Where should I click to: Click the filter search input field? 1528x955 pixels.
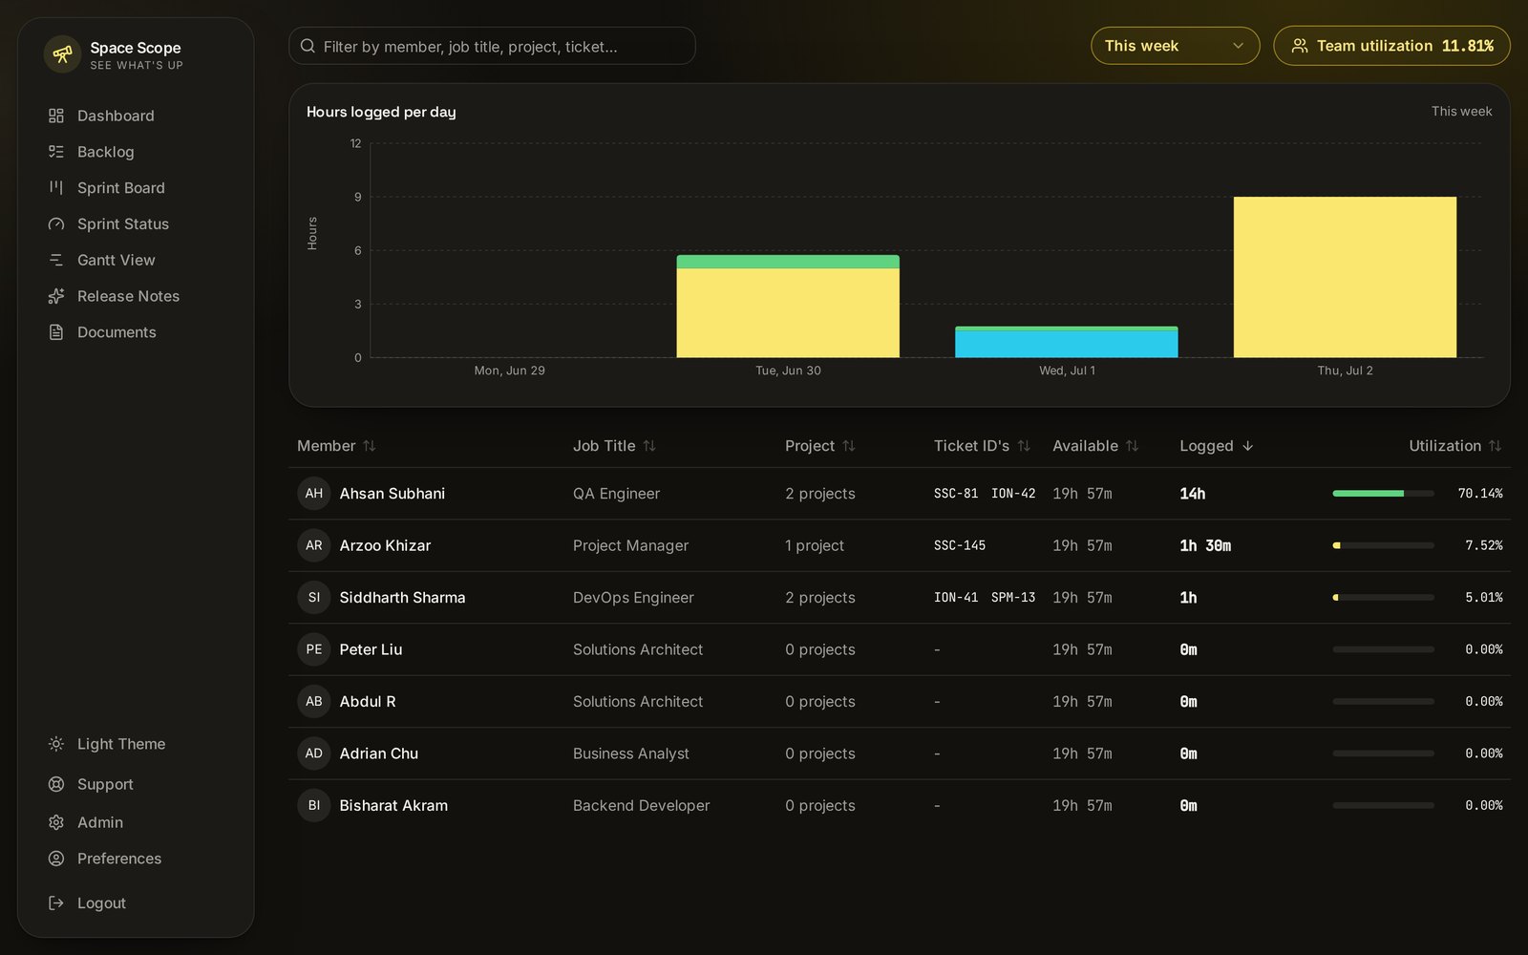click(492, 46)
